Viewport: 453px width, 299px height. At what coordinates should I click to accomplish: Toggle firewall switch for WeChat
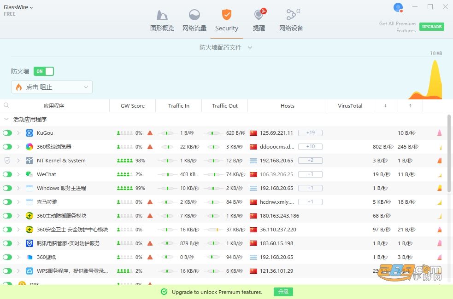pos(7,174)
